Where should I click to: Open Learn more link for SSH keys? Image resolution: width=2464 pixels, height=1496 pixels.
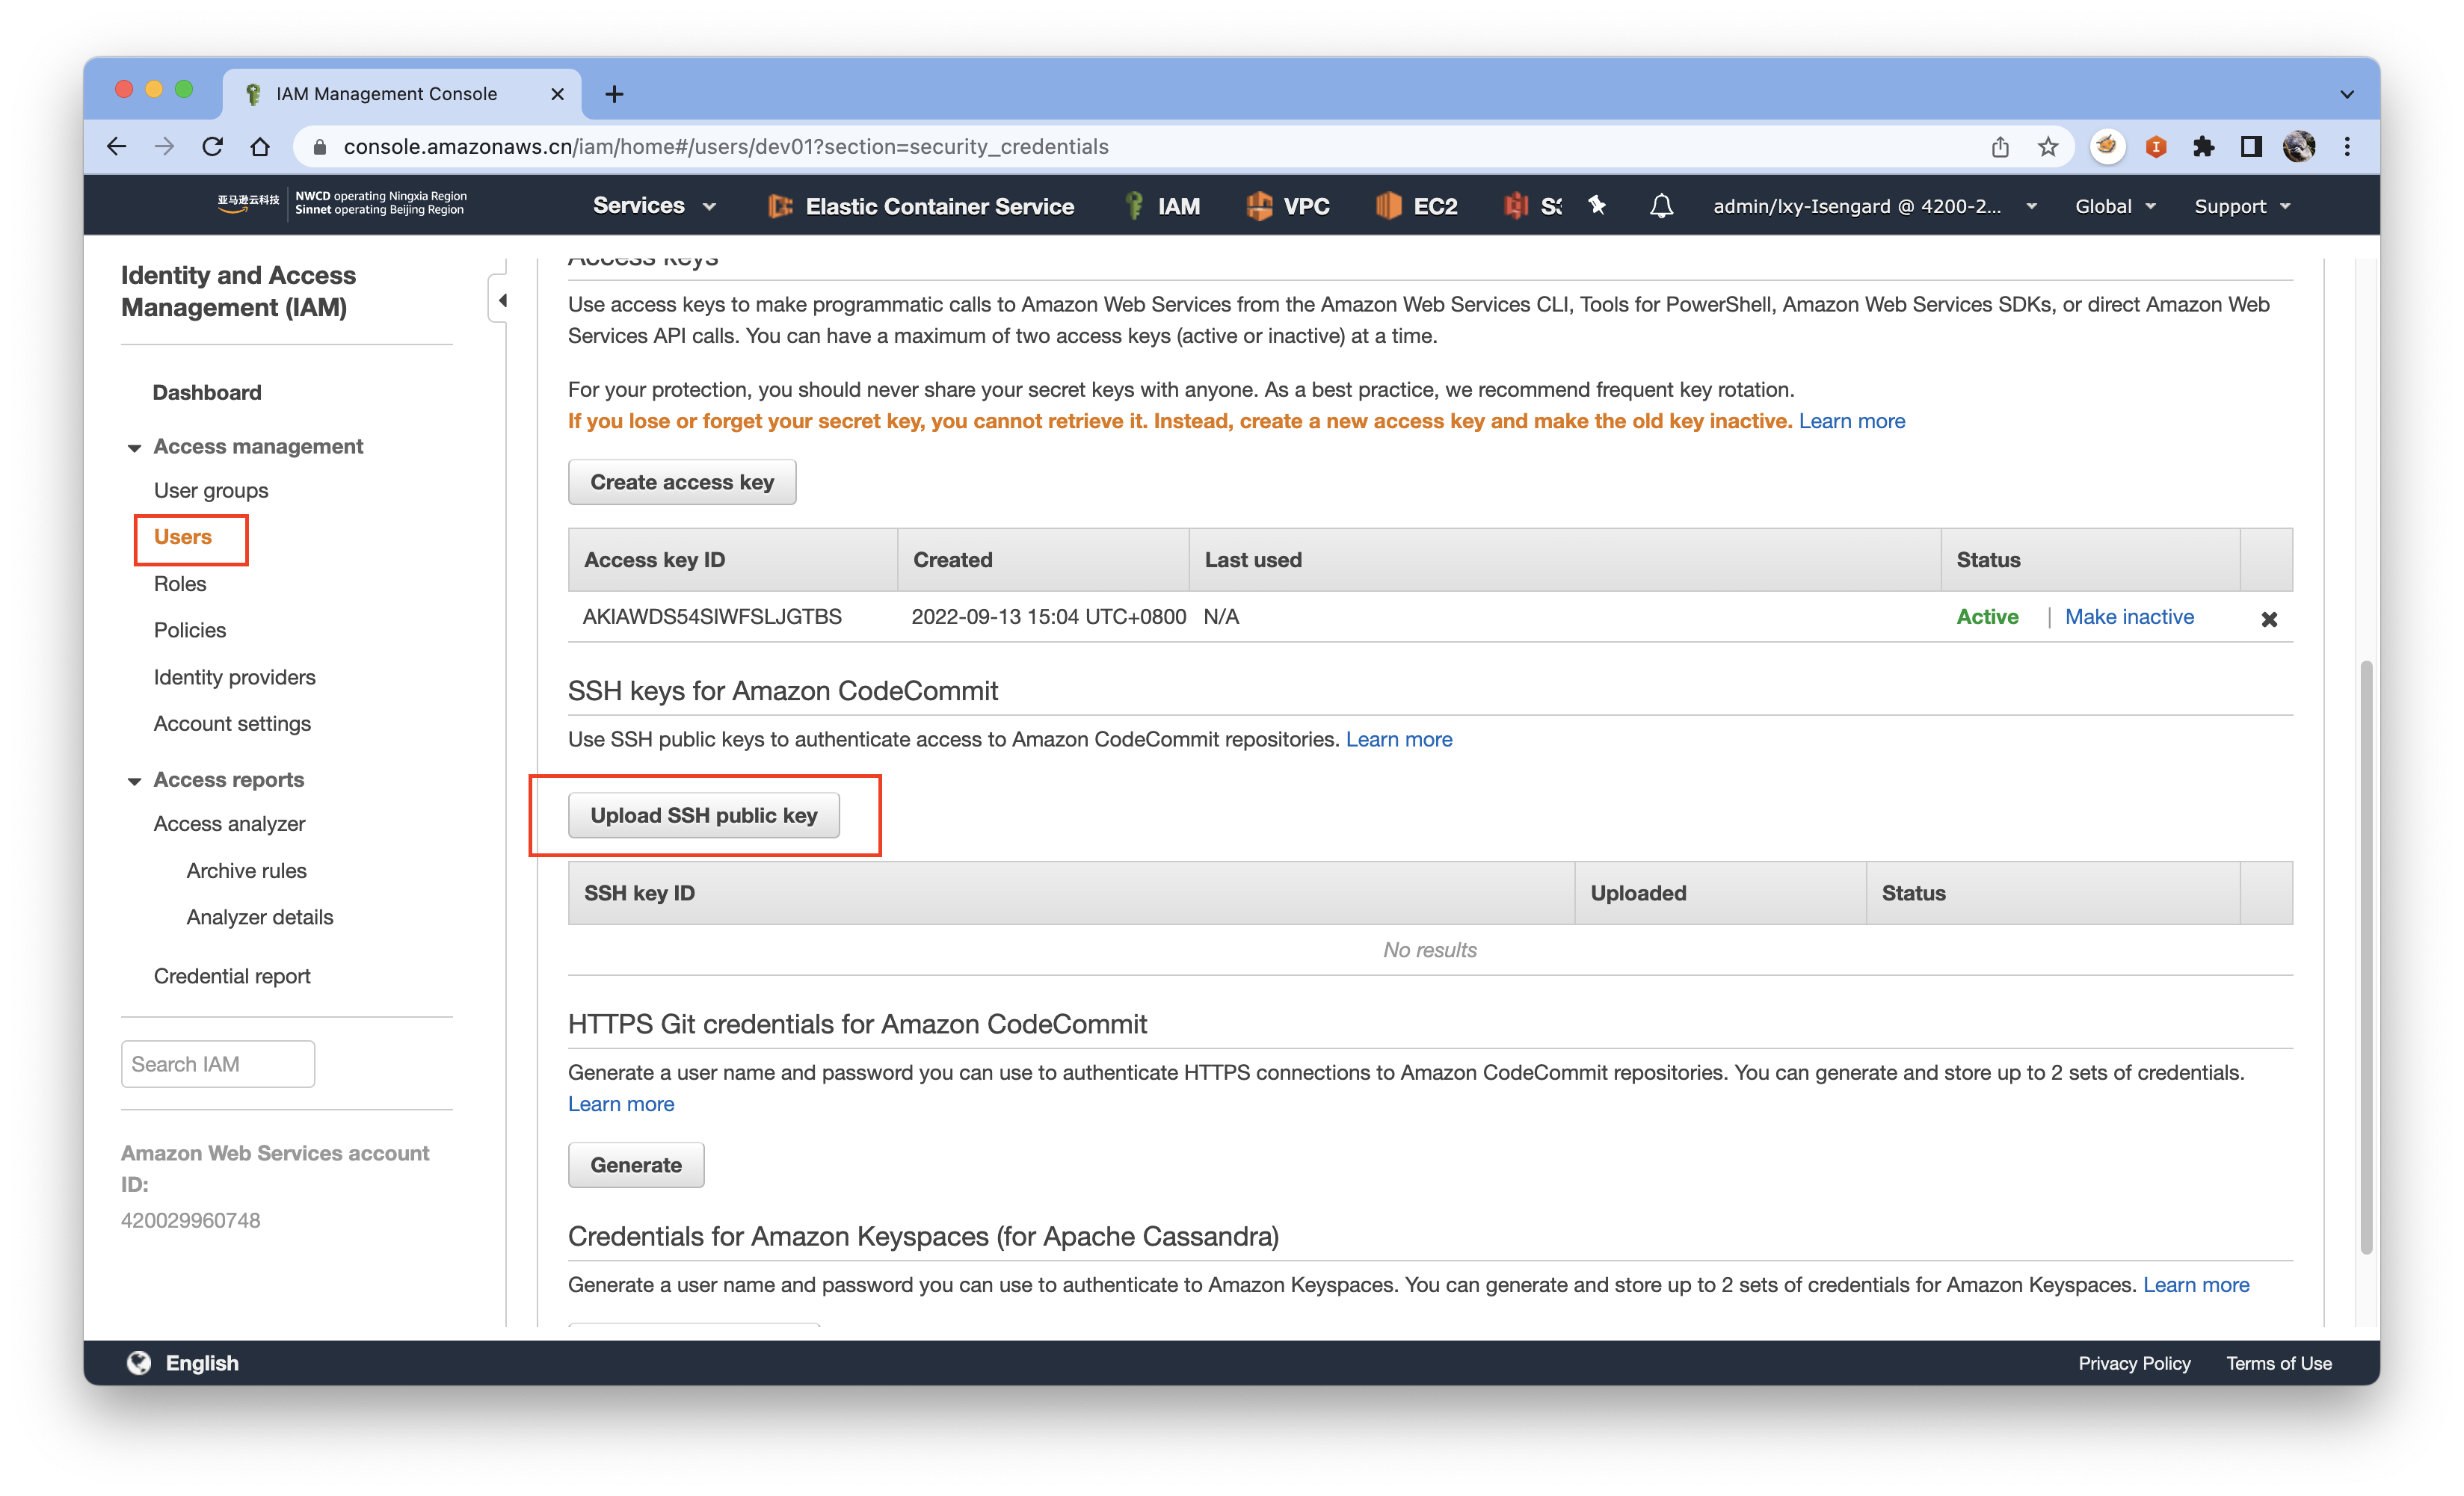[1399, 740]
